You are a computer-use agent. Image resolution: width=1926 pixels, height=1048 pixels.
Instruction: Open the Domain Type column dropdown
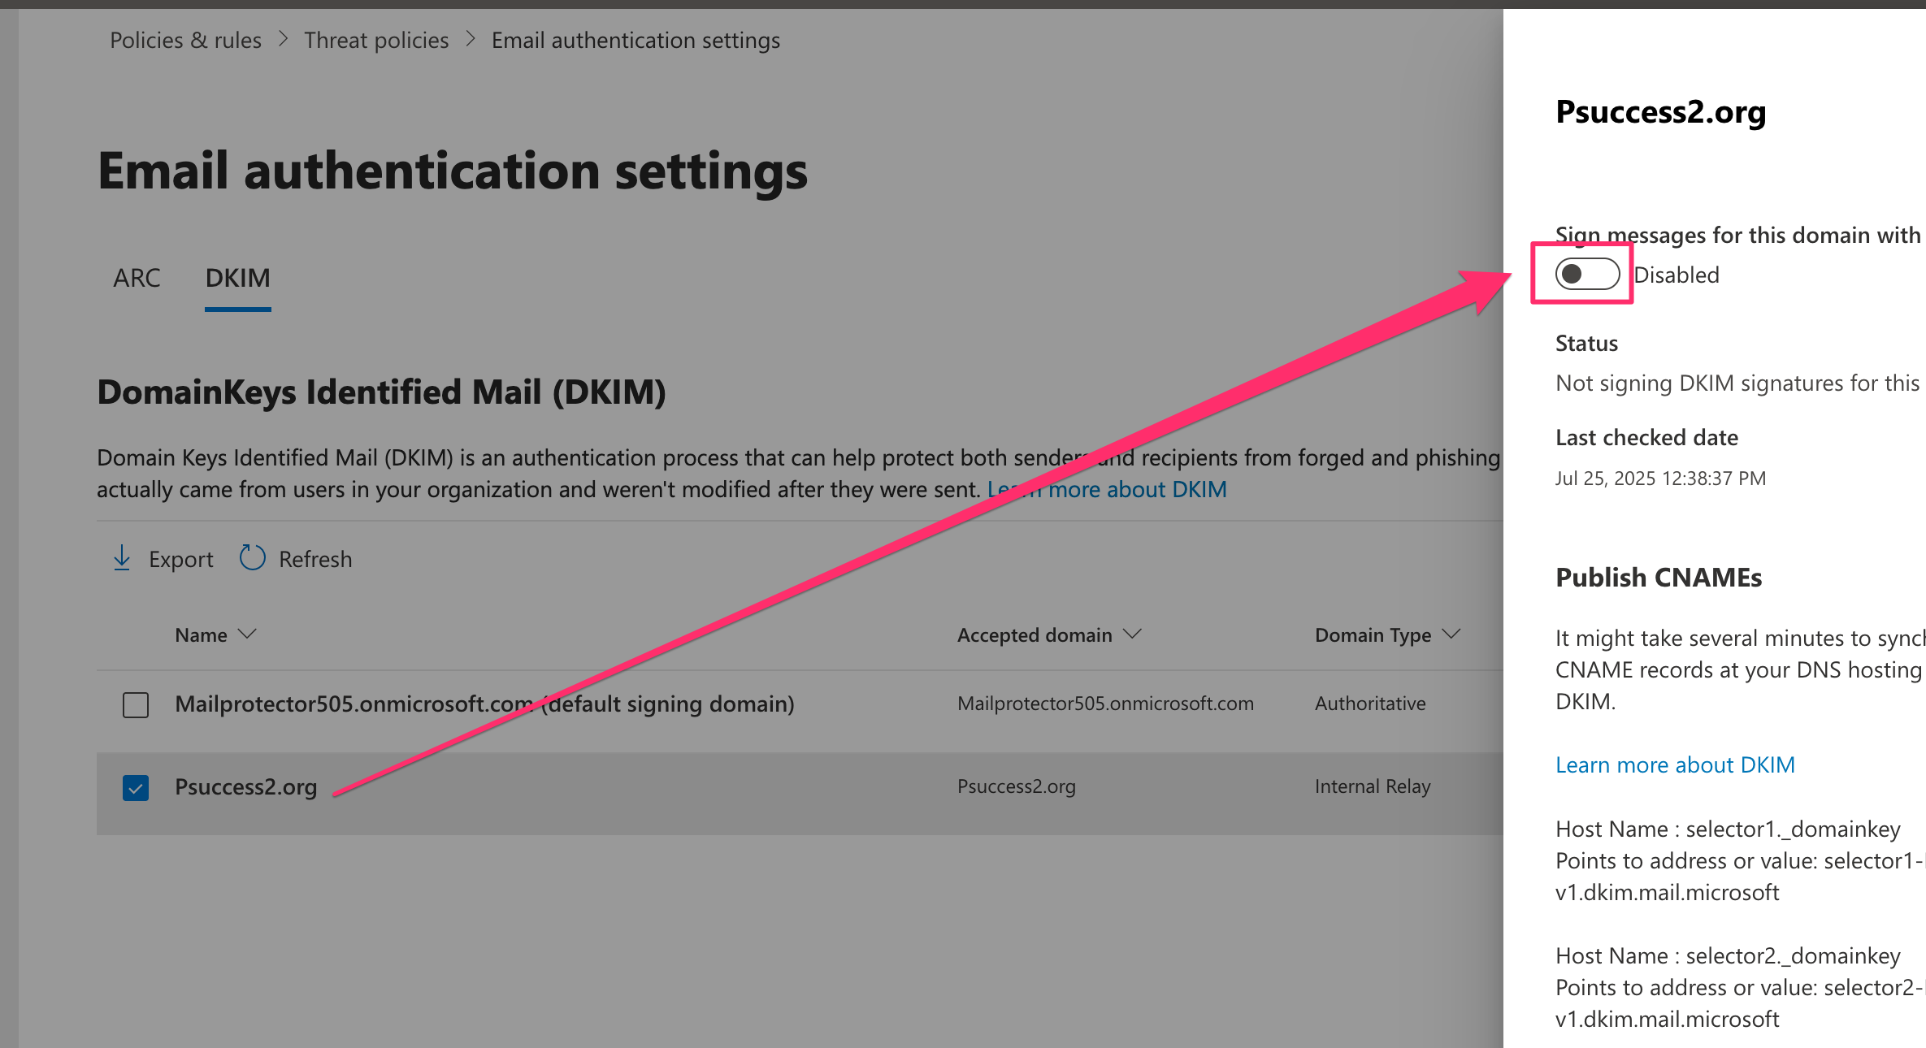1451,634
